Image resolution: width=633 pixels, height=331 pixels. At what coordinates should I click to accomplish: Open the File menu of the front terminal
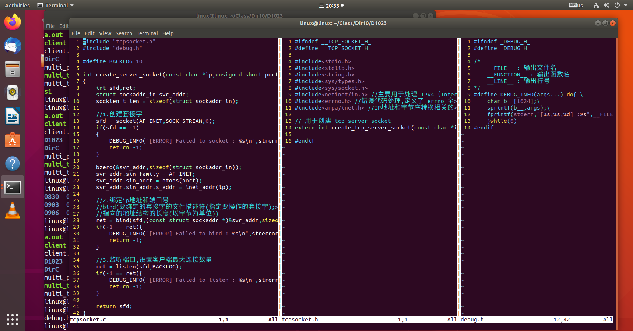[76, 33]
